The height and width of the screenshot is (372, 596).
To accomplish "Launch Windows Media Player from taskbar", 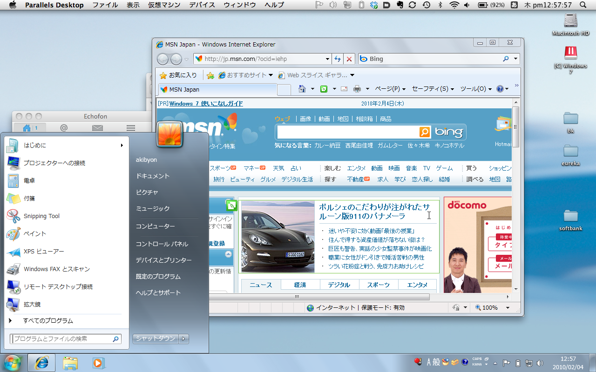I will coord(98,363).
